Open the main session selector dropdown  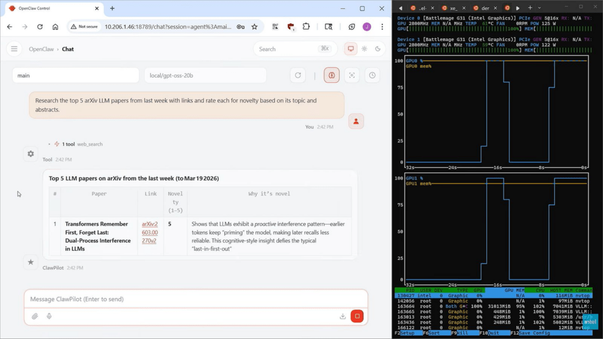76,75
